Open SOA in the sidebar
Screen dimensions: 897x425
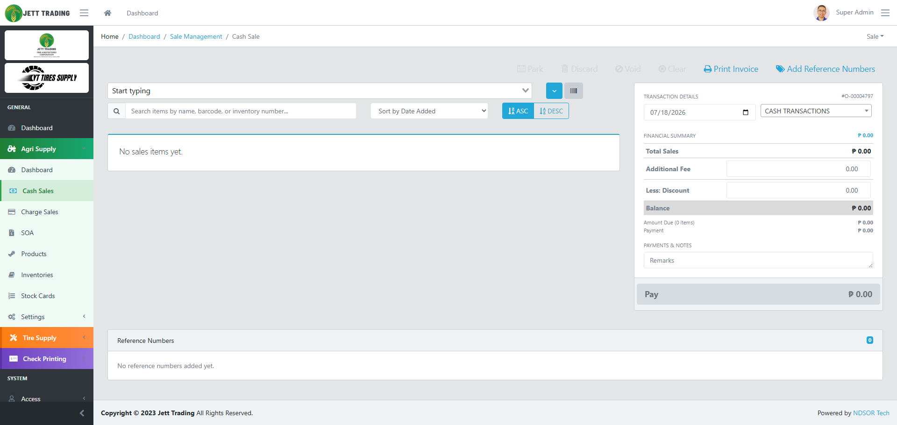pos(47,233)
